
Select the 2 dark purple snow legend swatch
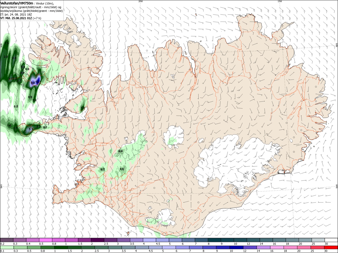(x=97, y=240)
